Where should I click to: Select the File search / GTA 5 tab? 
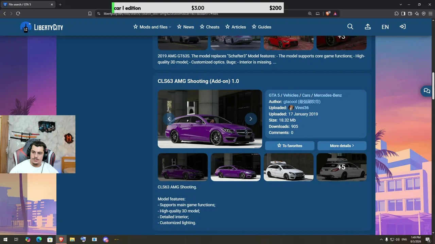29,4
